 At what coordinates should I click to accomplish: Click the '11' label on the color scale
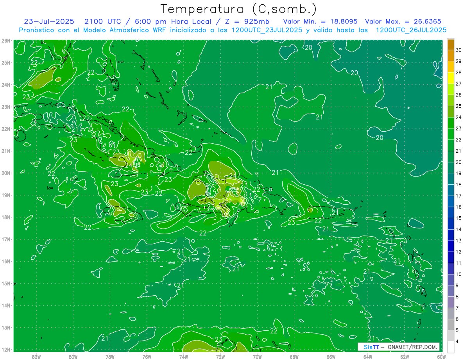(459, 263)
